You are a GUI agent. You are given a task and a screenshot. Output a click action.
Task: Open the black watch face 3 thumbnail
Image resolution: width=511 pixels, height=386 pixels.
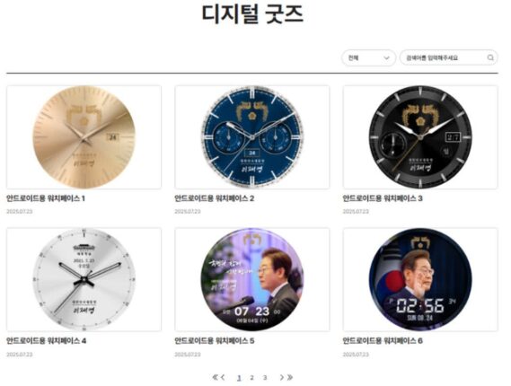420,137
